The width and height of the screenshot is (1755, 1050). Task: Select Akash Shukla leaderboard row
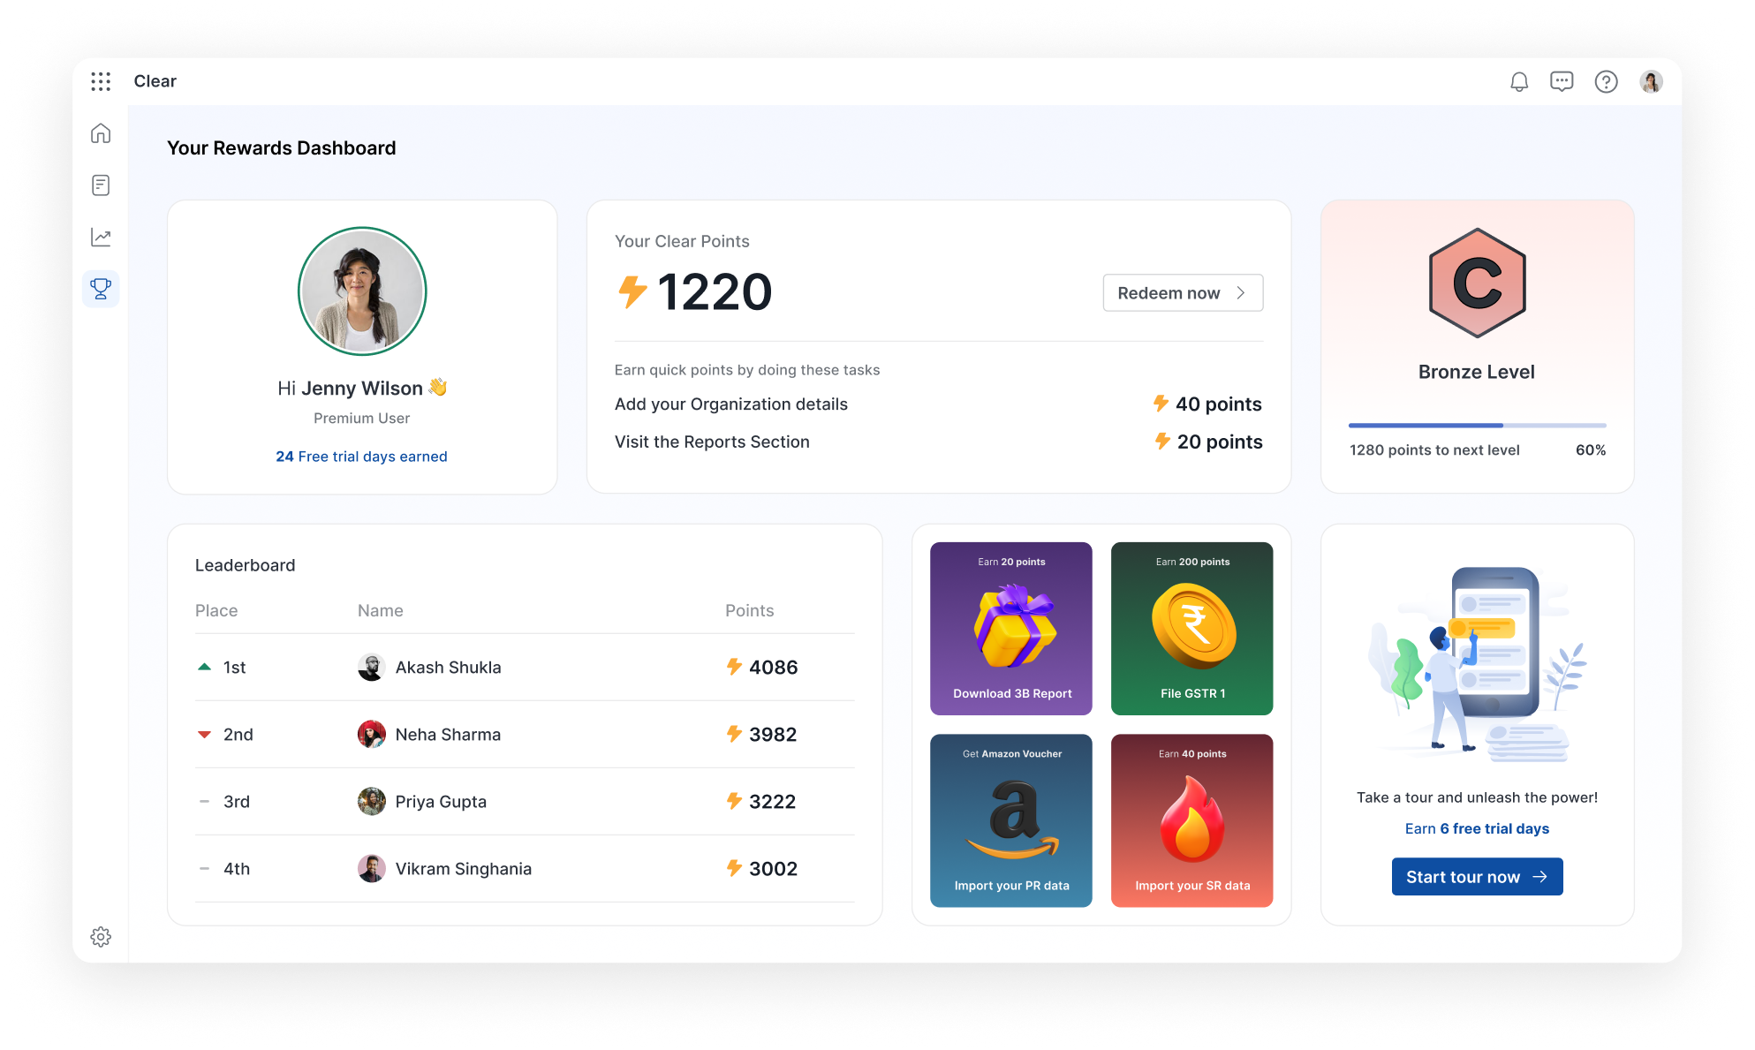(525, 668)
